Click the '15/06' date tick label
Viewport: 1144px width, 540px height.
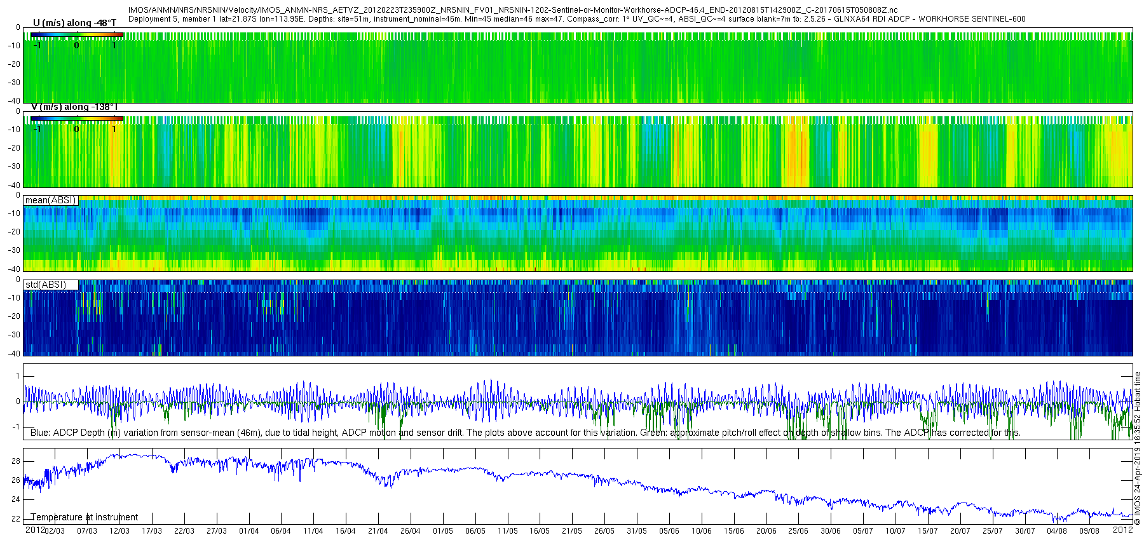[734, 531]
